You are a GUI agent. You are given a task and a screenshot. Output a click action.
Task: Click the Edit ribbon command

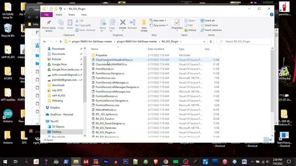point(189,25)
